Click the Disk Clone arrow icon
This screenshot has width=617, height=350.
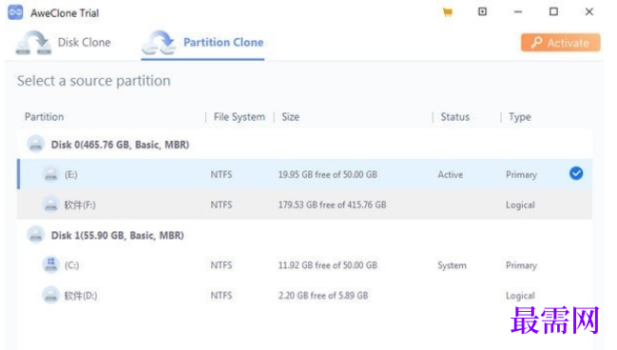click(33, 43)
